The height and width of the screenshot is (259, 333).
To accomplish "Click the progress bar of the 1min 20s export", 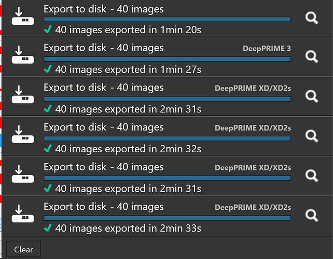I will 167,19.
